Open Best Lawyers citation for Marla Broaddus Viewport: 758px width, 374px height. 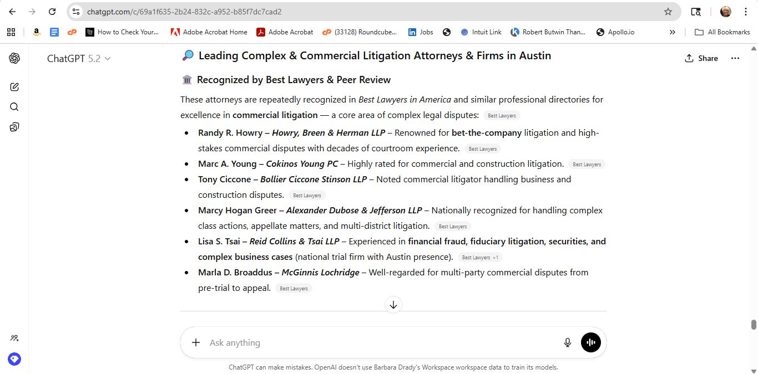click(x=294, y=289)
